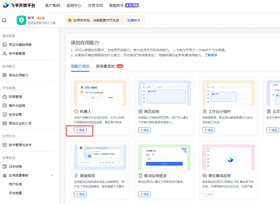Open 智能助手 in top navigation

click(117, 5)
